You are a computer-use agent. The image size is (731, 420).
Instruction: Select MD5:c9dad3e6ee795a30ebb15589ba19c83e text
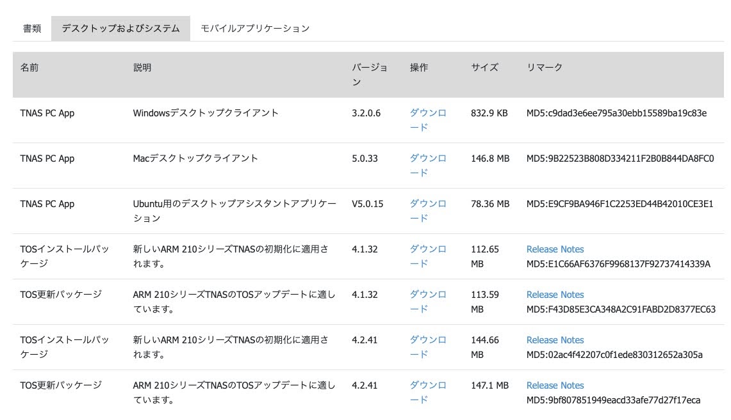click(x=616, y=113)
